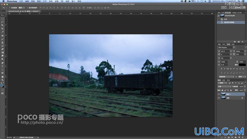Add a layer mask
The width and height of the screenshot is (247, 139).
[x=229, y=137]
